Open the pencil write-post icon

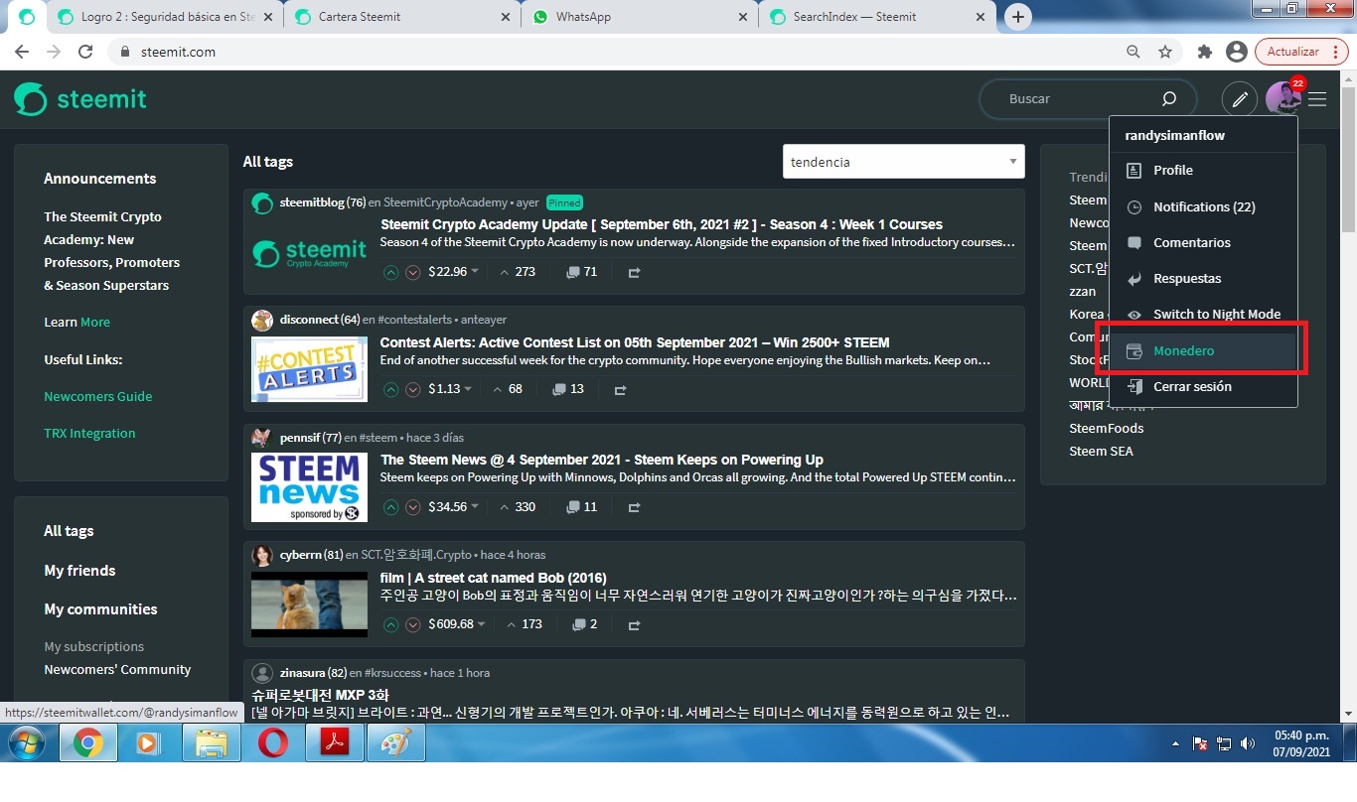click(x=1239, y=98)
